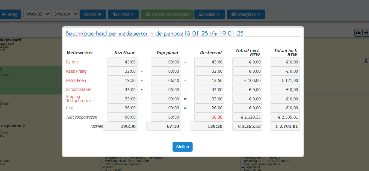Image resolution: width=369 pixels, height=171 pixels.
Task: Click Esrom's Inzetbaar field 43:00
Action: click(123, 62)
